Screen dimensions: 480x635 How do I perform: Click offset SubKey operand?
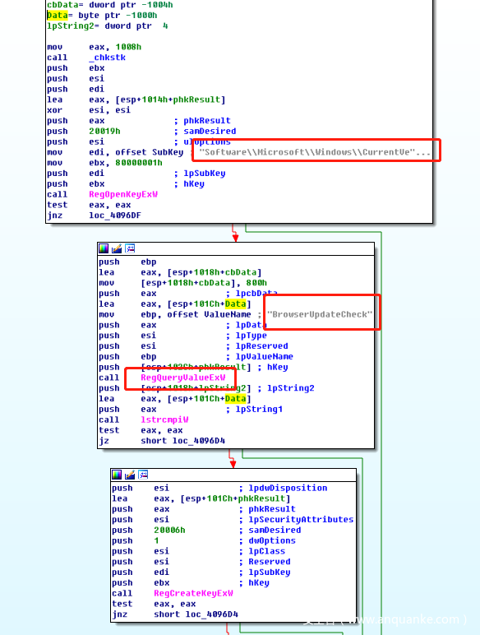click(150, 152)
